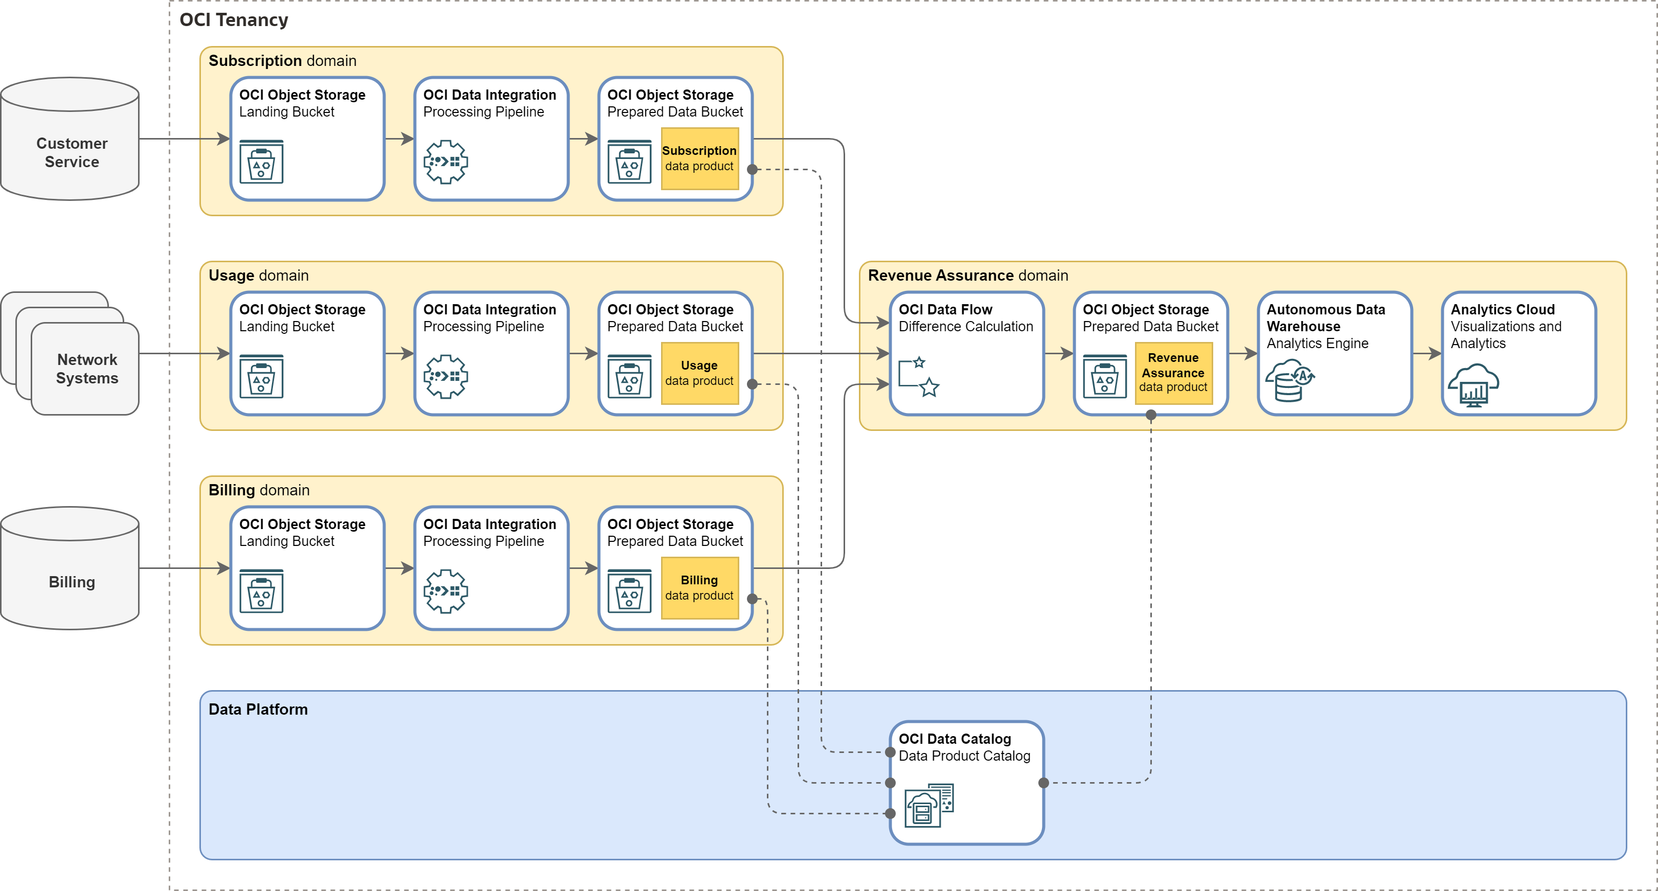Select the Billing source cylinder
The width and height of the screenshot is (1658, 891).
tap(70, 568)
